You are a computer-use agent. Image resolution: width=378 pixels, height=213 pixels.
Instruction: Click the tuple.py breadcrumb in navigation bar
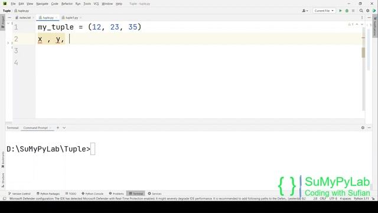pos(22,11)
